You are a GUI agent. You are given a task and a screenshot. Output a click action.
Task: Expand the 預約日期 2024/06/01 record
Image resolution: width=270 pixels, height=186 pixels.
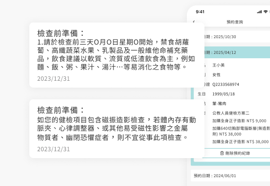point(230,176)
